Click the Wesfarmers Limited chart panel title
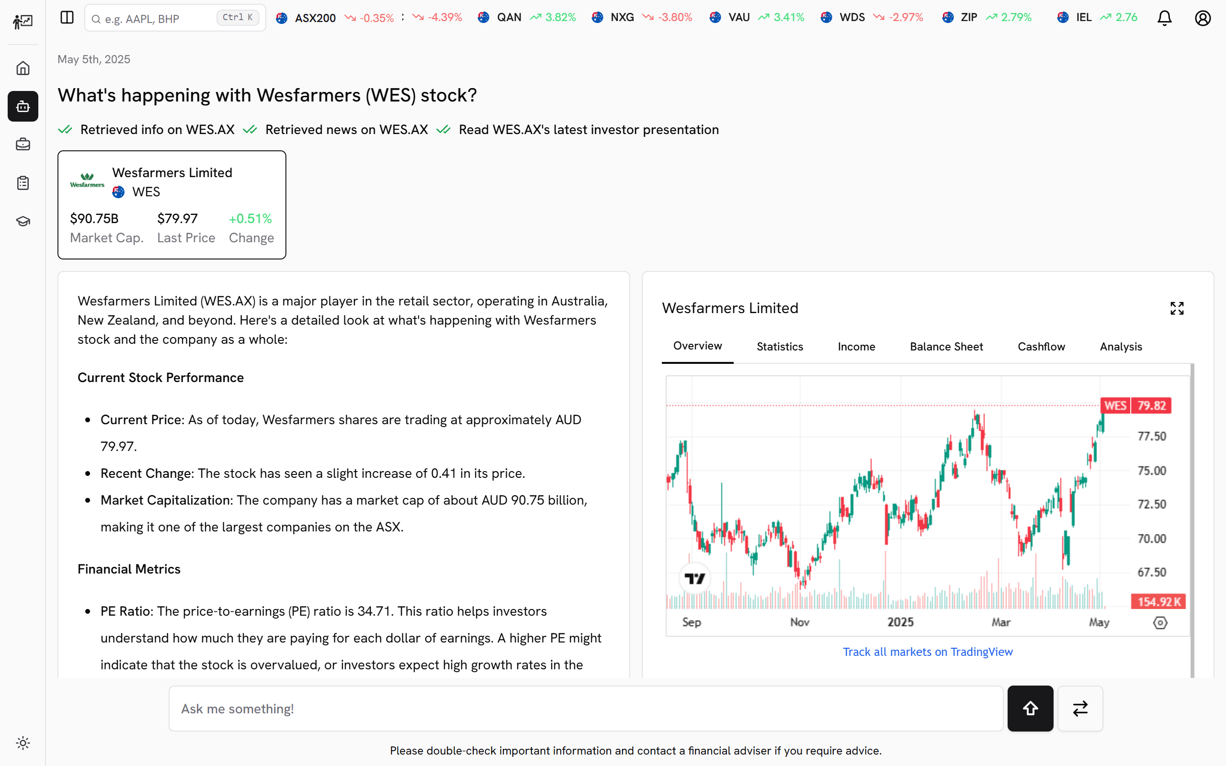This screenshot has width=1226, height=766. pyautogui.click(x=730, y=308)
